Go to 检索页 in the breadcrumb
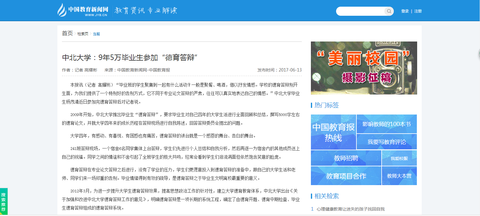The image size is (480, 216). click(83, 34)
